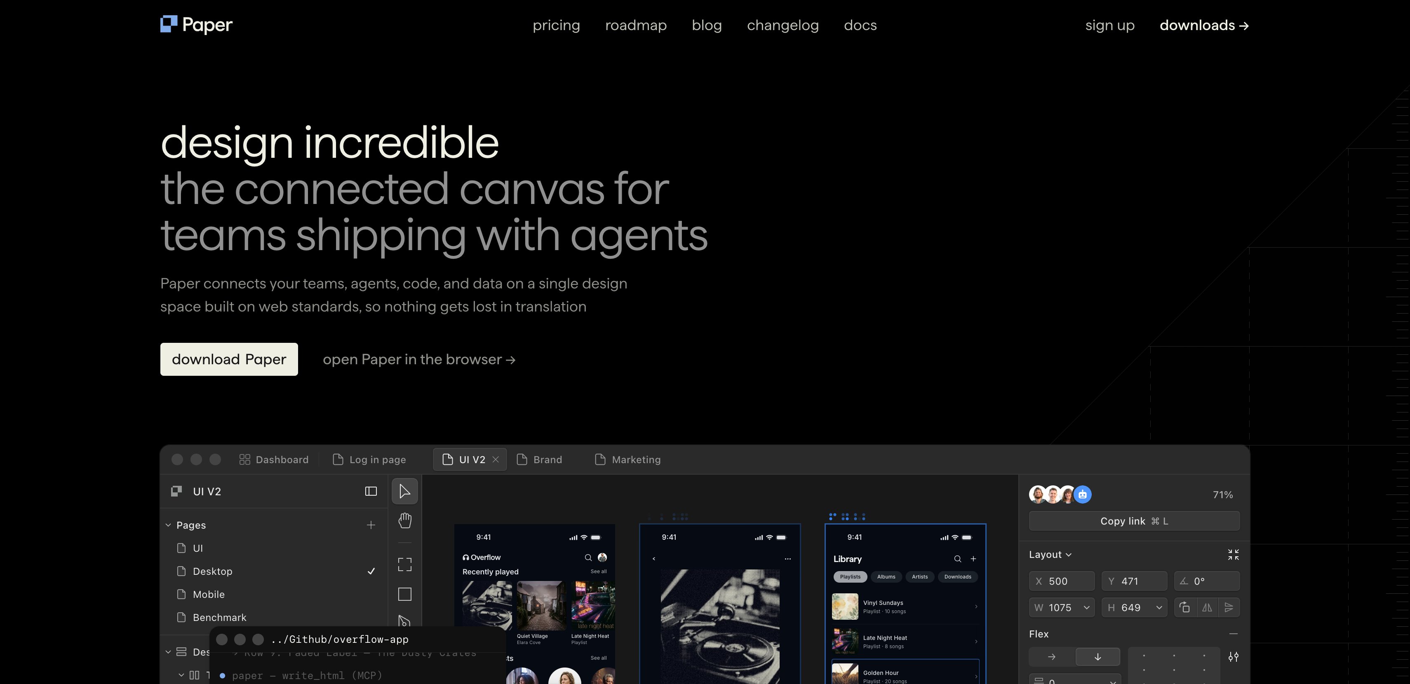
Task: Select the Frame tool with dashed corners
Action: tap(404, 564)
